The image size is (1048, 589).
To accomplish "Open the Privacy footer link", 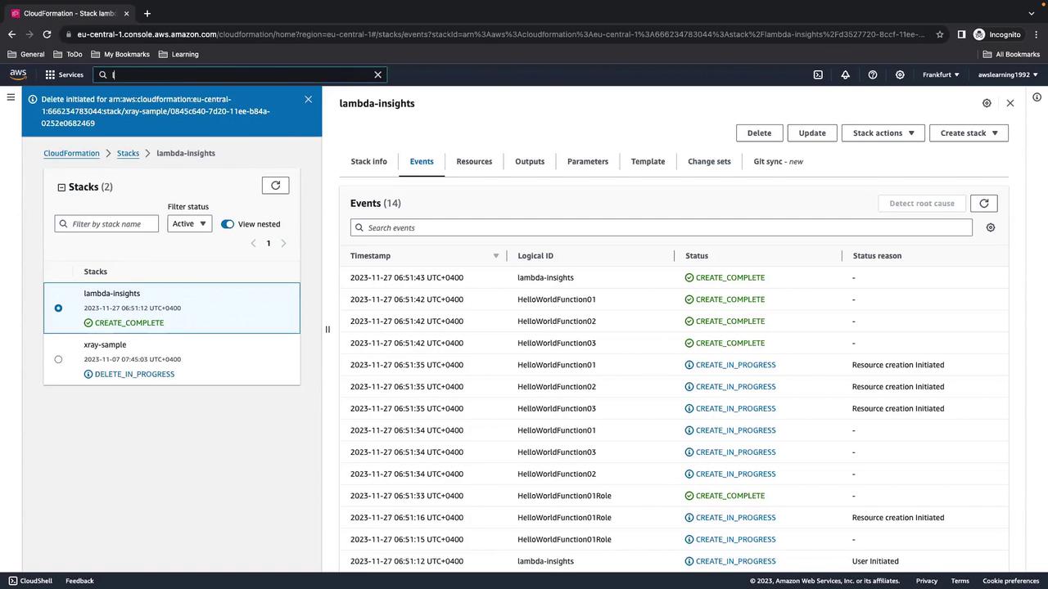I will point(927,581).
